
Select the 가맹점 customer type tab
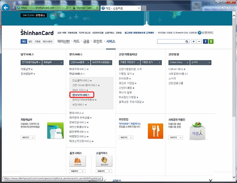click(37, 42)
